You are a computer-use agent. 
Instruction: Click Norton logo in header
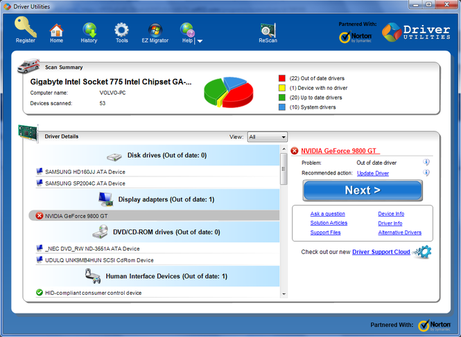(356, 37)
